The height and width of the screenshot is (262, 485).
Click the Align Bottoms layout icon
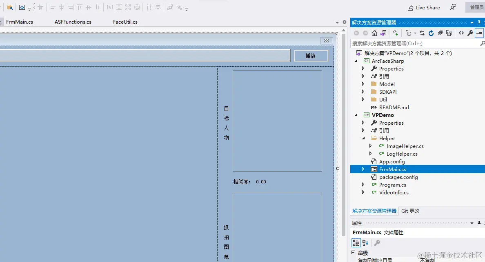(98, 7)
